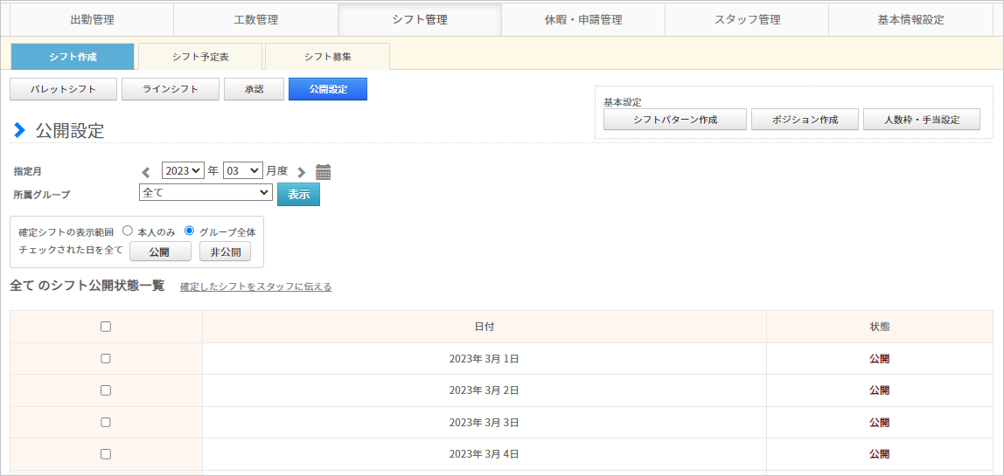Open the calendar picker icon
Screen dimensions: 1004x476
pyautogui.click(x=323, y=172)
